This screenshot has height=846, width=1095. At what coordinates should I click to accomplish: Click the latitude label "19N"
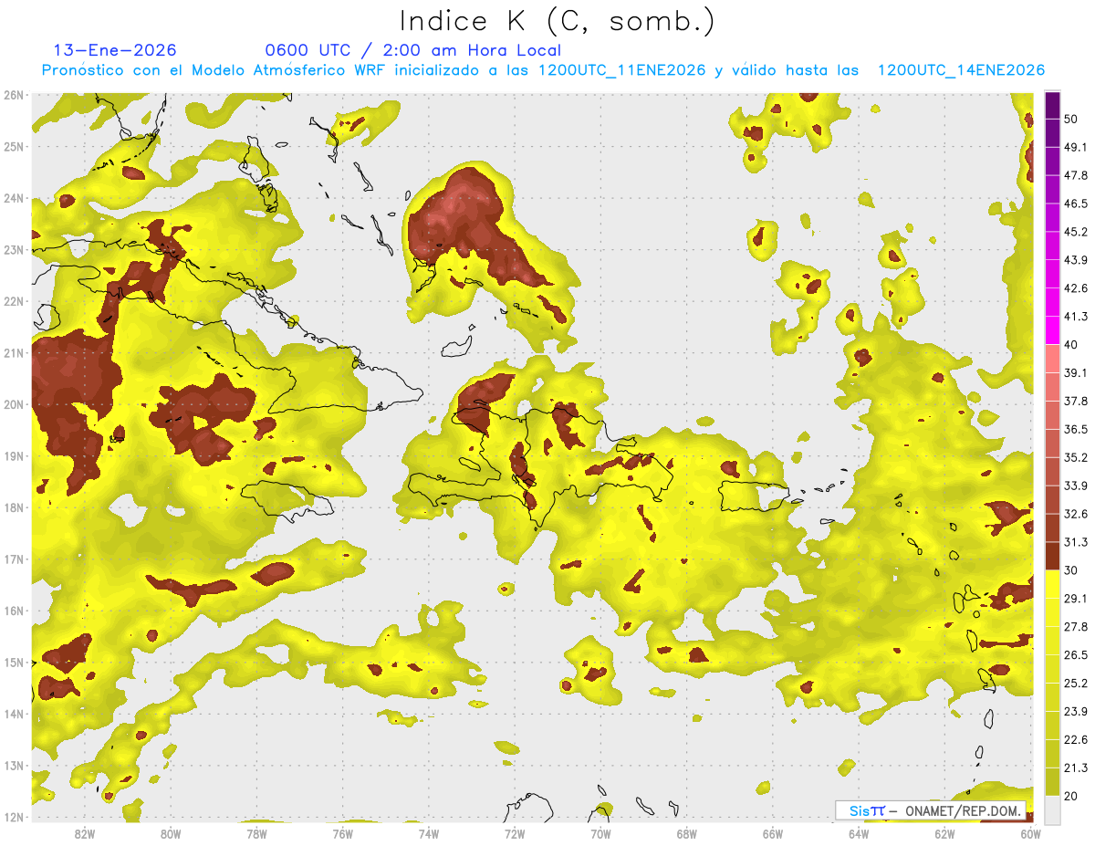14,456
